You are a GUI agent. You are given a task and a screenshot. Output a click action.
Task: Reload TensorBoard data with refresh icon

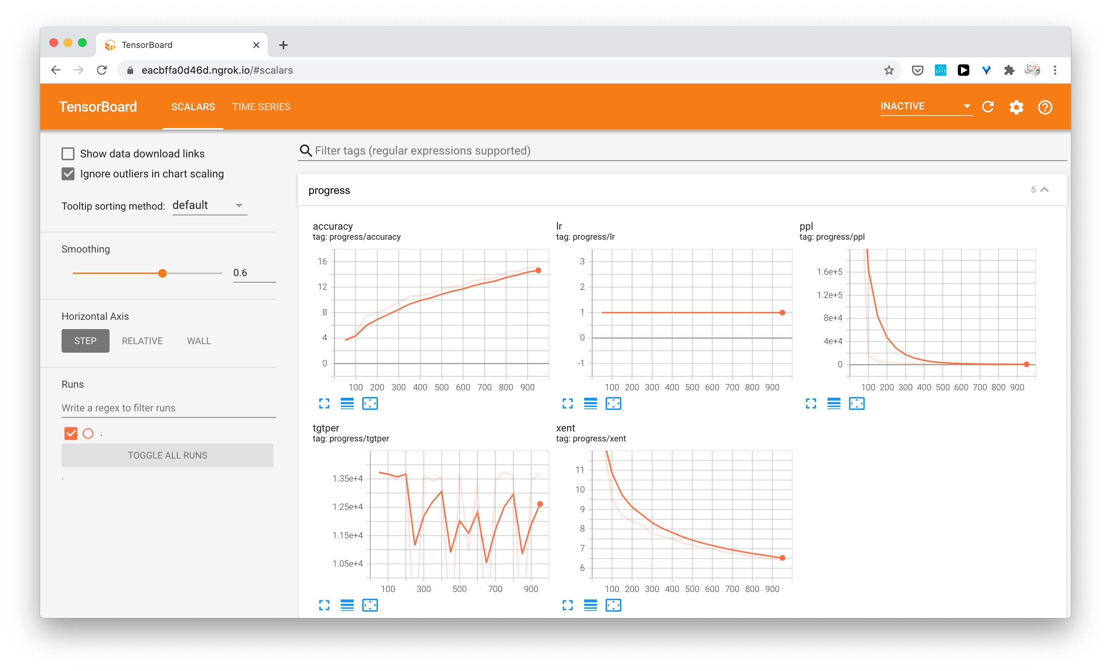[x=988, y=107]
